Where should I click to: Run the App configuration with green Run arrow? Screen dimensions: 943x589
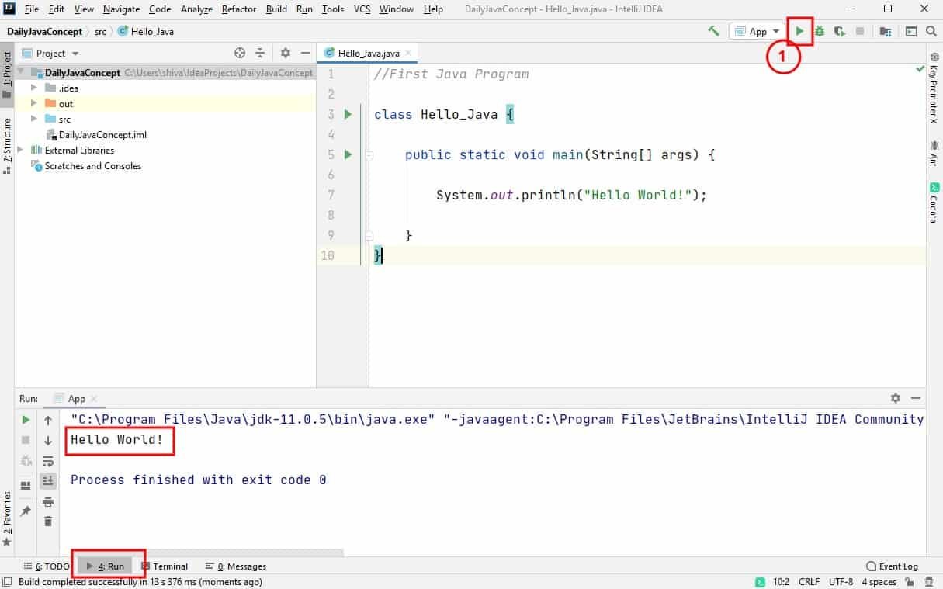[799, 31]
